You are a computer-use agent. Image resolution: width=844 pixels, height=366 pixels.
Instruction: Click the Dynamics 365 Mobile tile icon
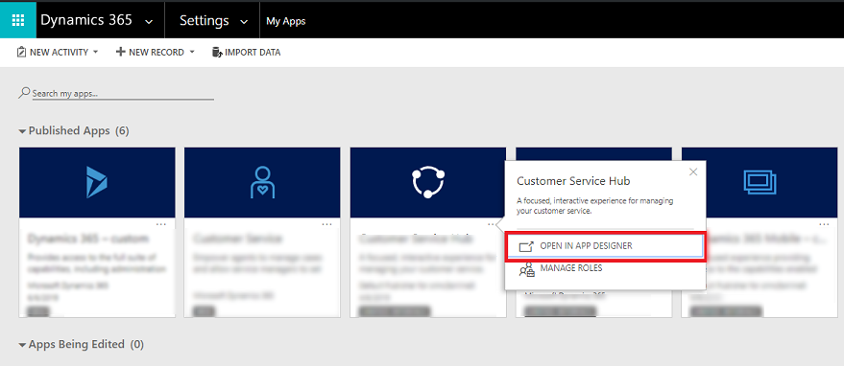(x=760, y=182)
